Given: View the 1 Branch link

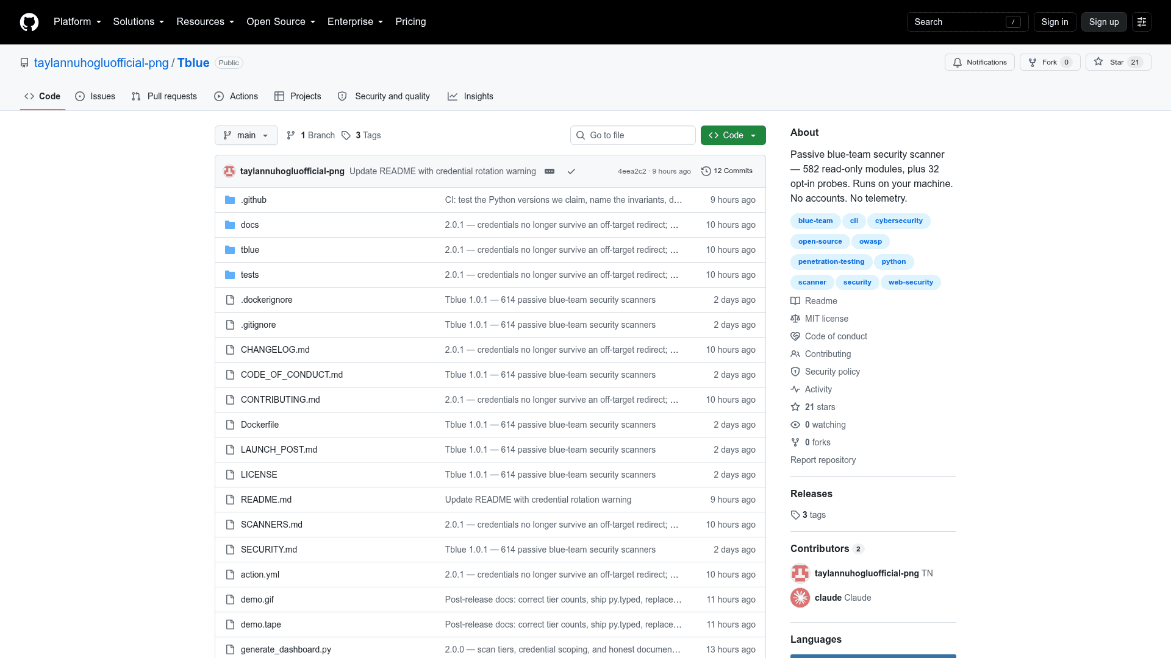Looking at the screenshot, I should 311,135.
